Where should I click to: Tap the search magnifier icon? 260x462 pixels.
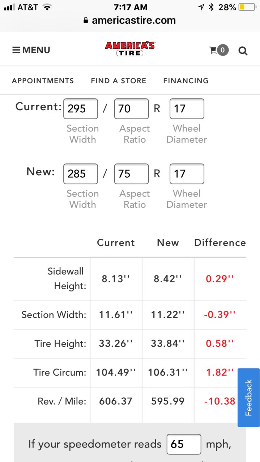(243, 51)
